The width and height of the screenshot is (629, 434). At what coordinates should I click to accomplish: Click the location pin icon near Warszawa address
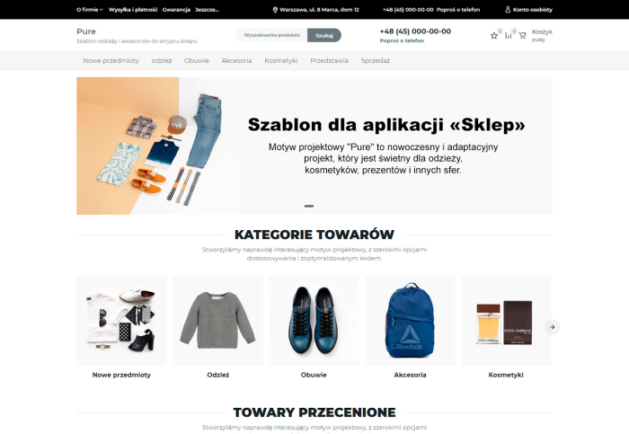point(275,10)
